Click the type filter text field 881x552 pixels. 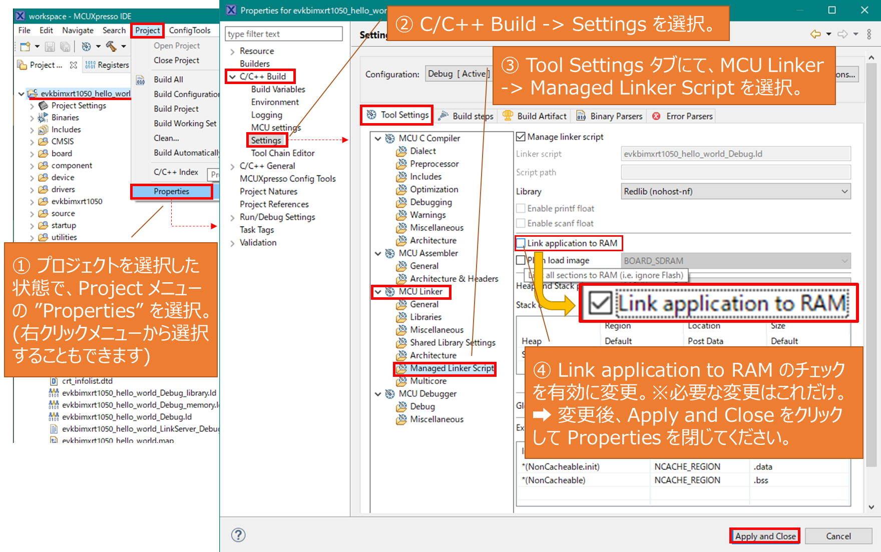[283, 34]
